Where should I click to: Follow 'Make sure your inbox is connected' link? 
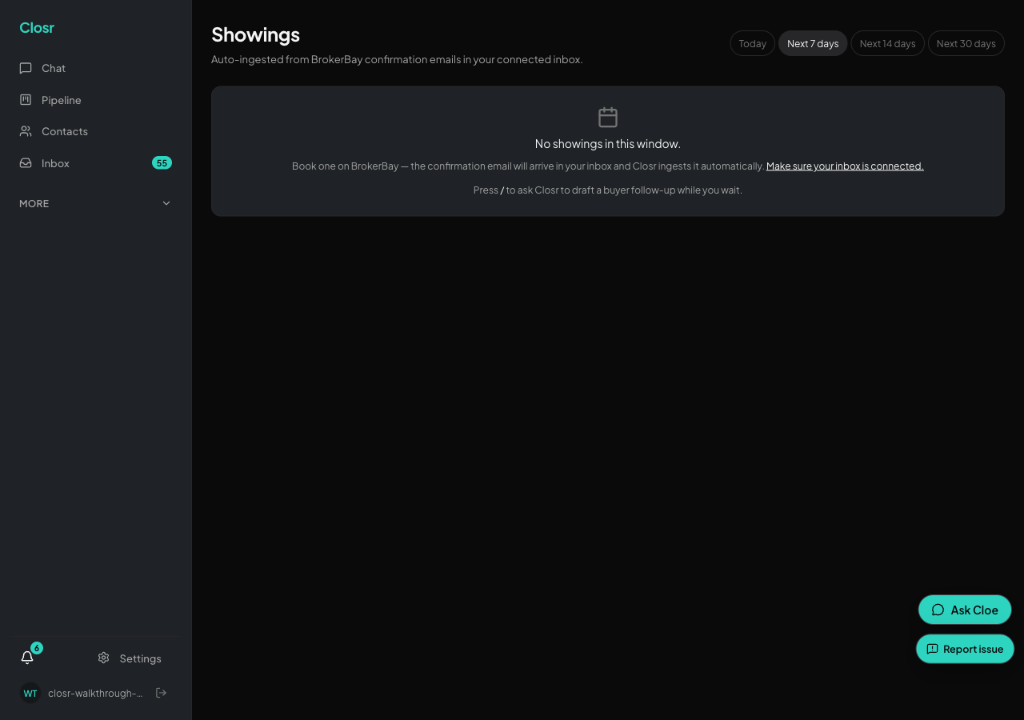tap(845, 166)
